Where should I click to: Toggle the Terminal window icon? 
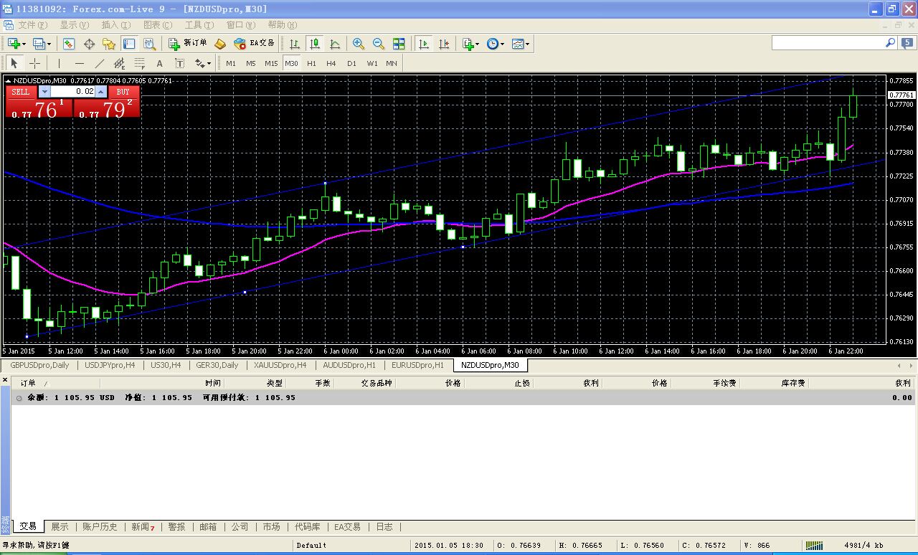tap(128, 44)
